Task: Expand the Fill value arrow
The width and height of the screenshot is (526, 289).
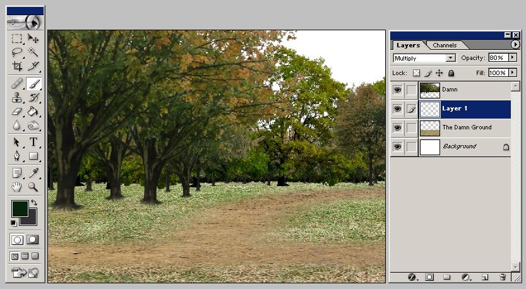Action: 512,73
